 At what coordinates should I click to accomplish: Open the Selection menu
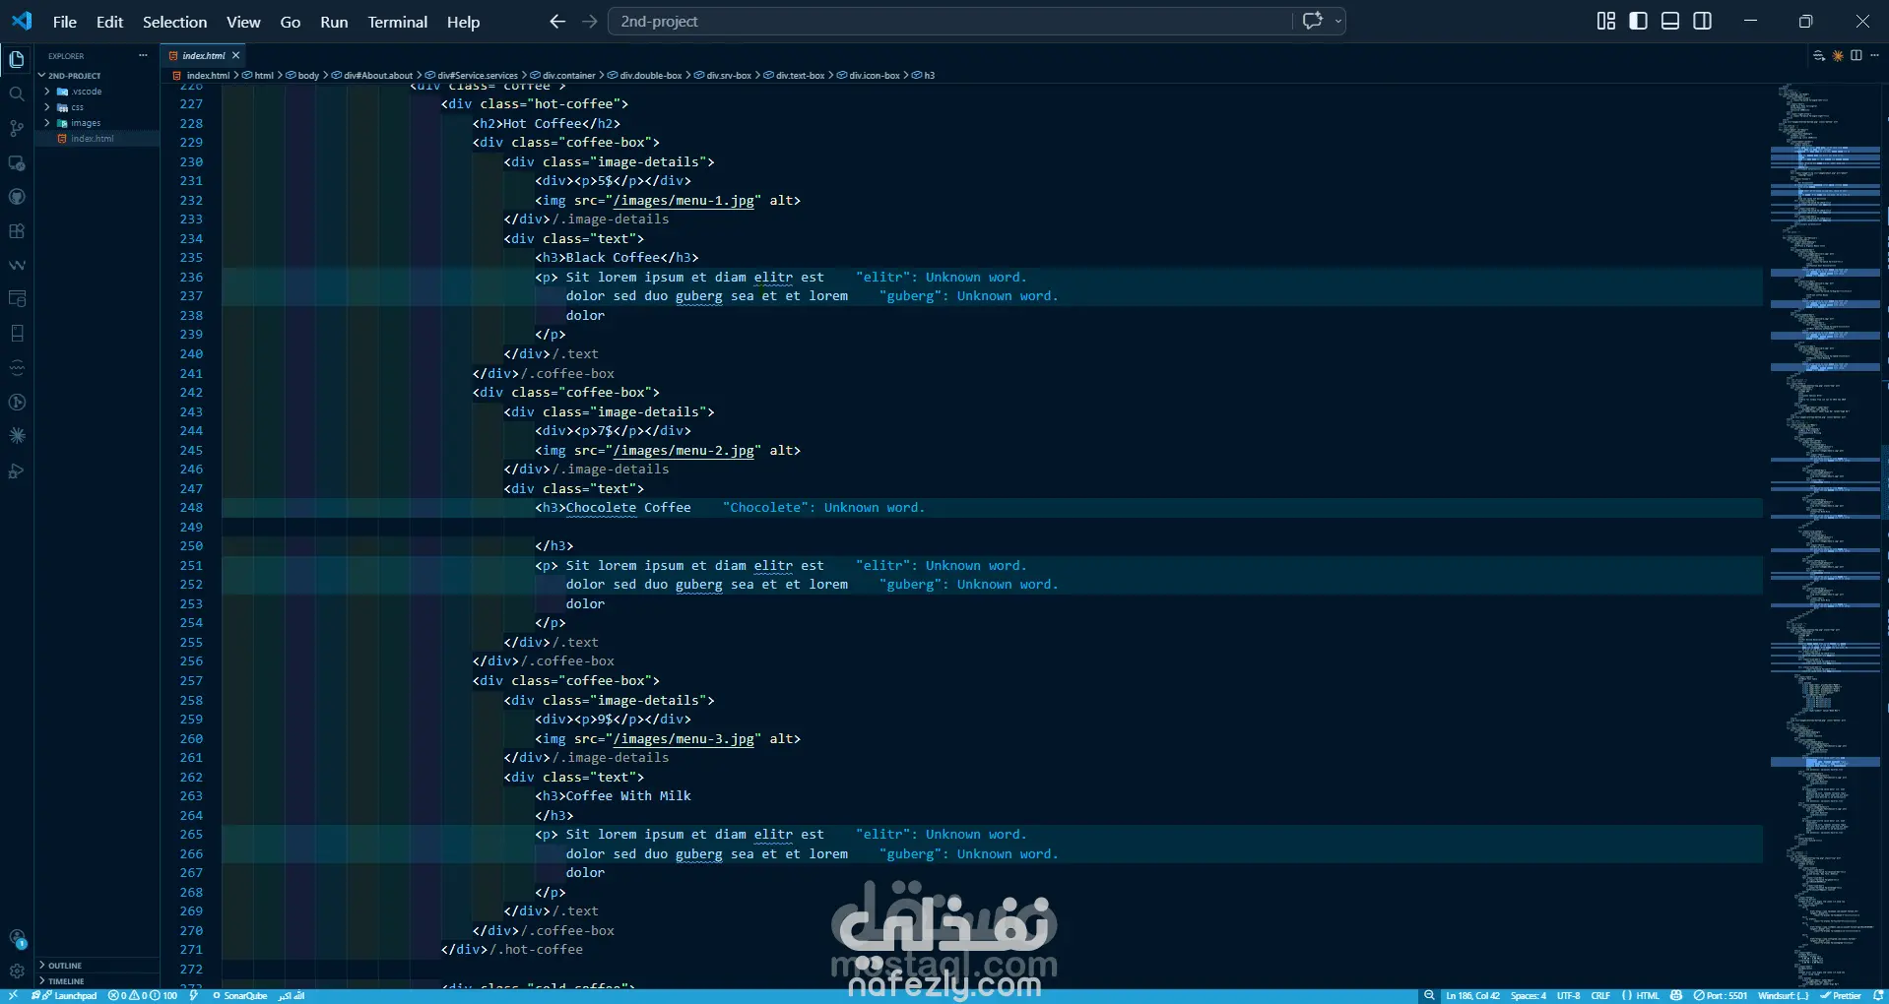pyautogui.click(x=174, y=22)
